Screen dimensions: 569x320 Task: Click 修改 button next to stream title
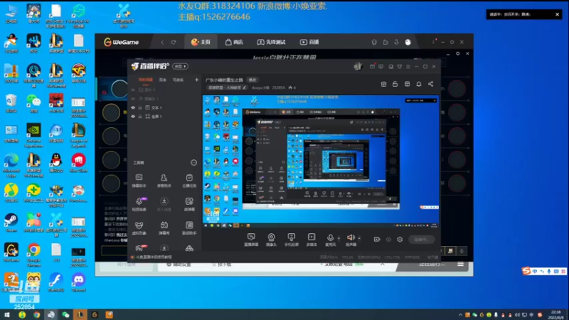[252, 80]
